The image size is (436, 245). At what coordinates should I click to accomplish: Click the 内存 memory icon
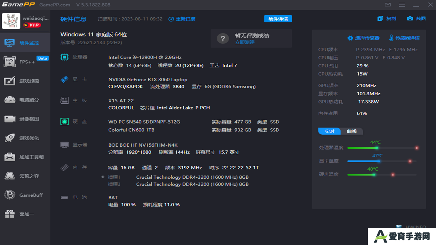tap(64, 167)
